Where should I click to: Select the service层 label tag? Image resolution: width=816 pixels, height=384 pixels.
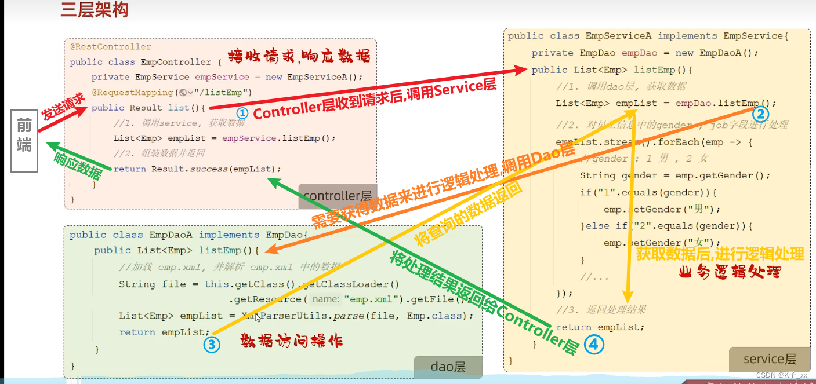[768, 359]
